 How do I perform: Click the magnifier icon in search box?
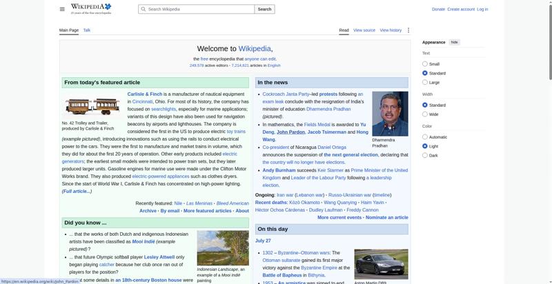click(143, 9)
